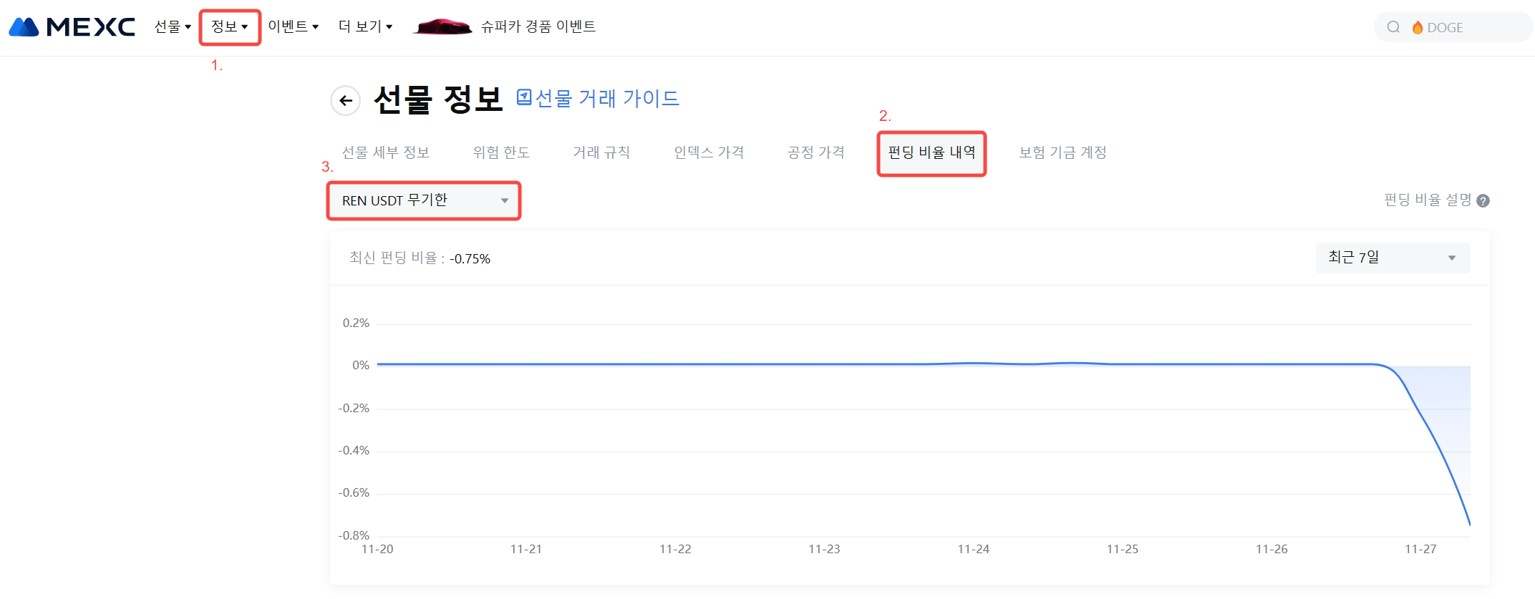Click the futures guide book icon
The image size is (1535, 599).
pyautogui.click(x=524, y=97)
